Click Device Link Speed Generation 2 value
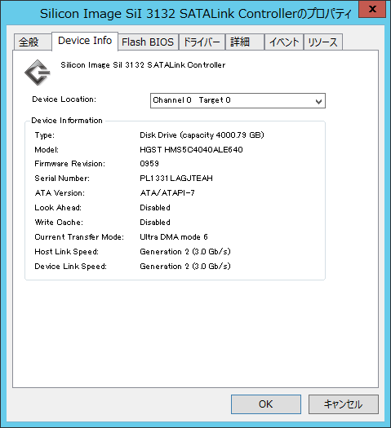Screen dimensions: 391x428 point(185,266)
